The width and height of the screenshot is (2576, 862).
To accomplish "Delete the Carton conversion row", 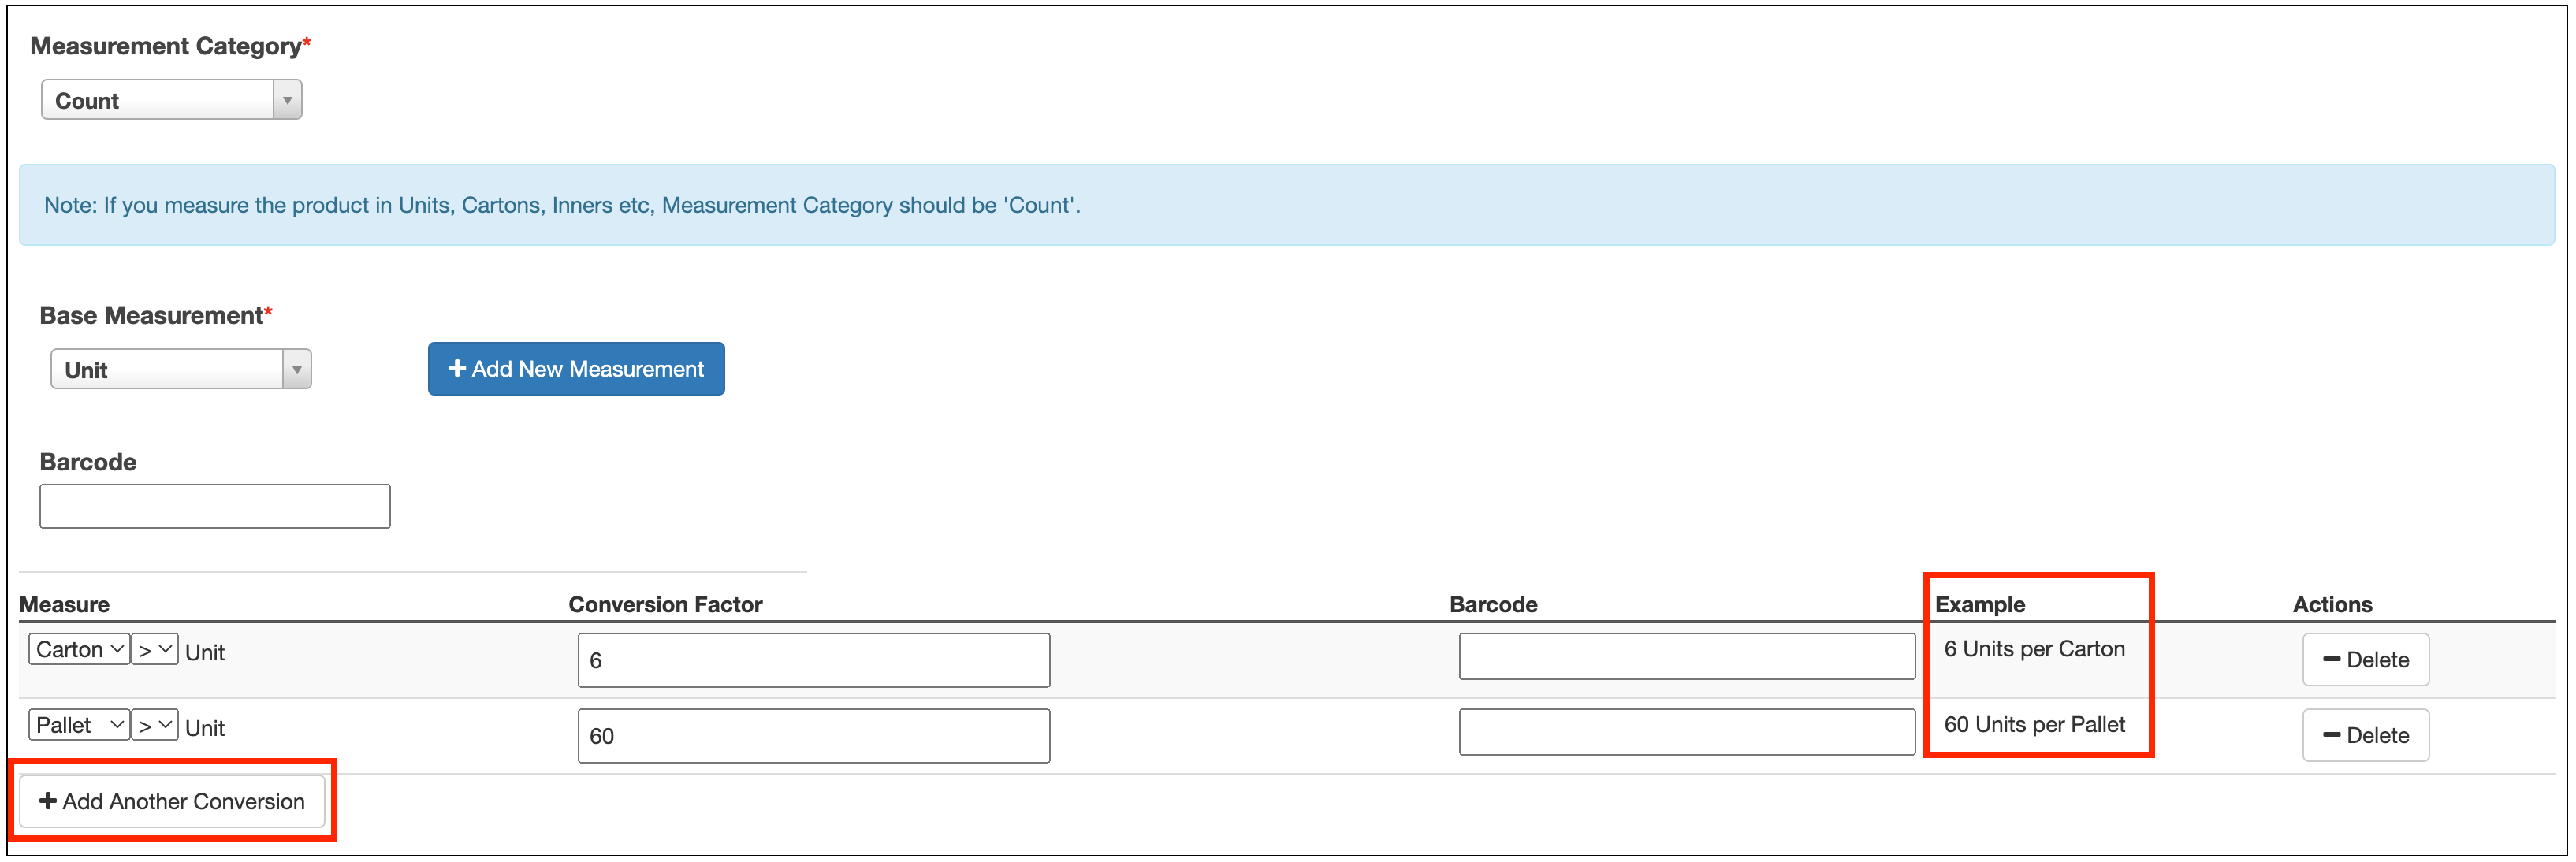I will tap(2365, 660).
